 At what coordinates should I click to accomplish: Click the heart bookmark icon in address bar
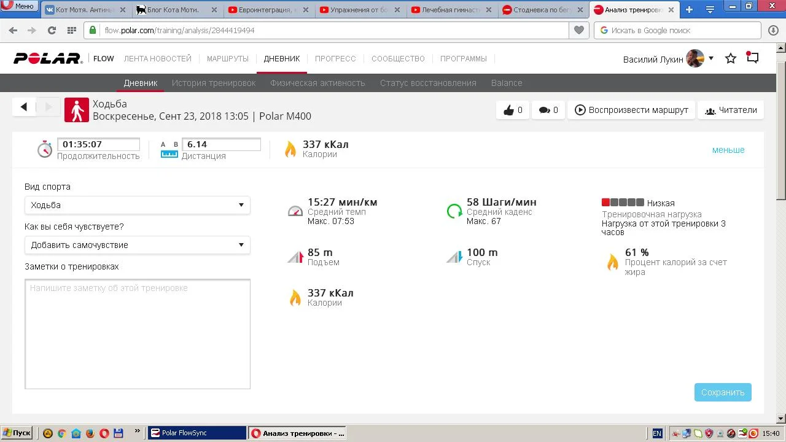coord(578,30)
